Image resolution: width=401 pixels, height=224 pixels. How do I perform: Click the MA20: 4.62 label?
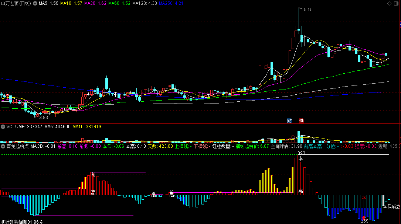95,3
